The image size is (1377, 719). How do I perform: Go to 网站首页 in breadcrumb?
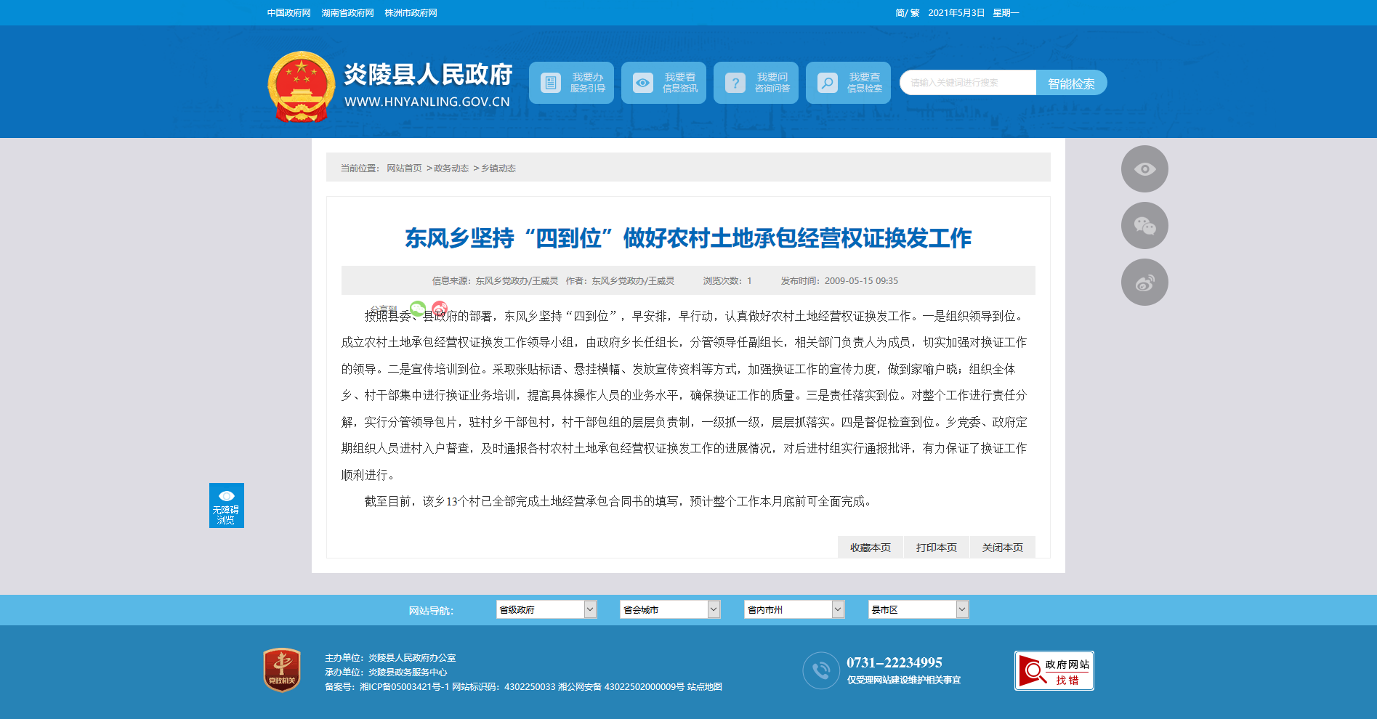404,168
